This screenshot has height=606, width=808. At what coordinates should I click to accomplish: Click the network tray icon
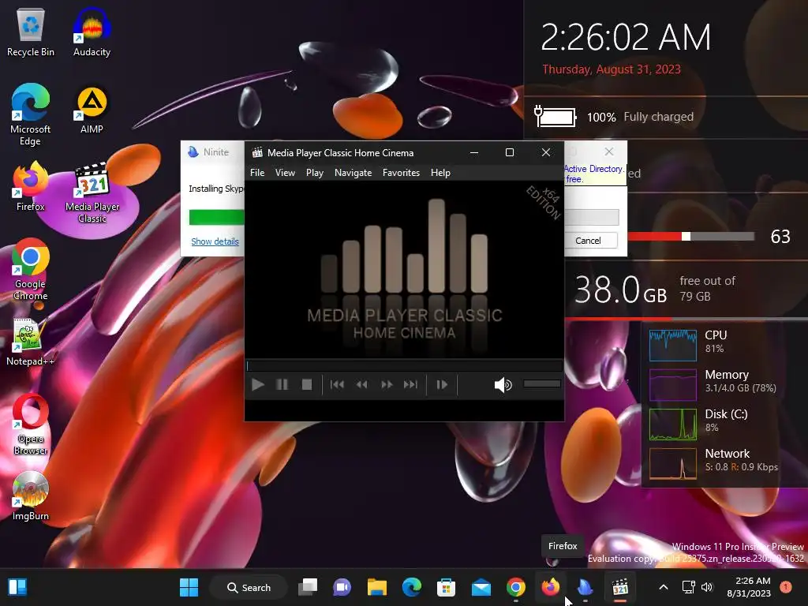[688, 587]
